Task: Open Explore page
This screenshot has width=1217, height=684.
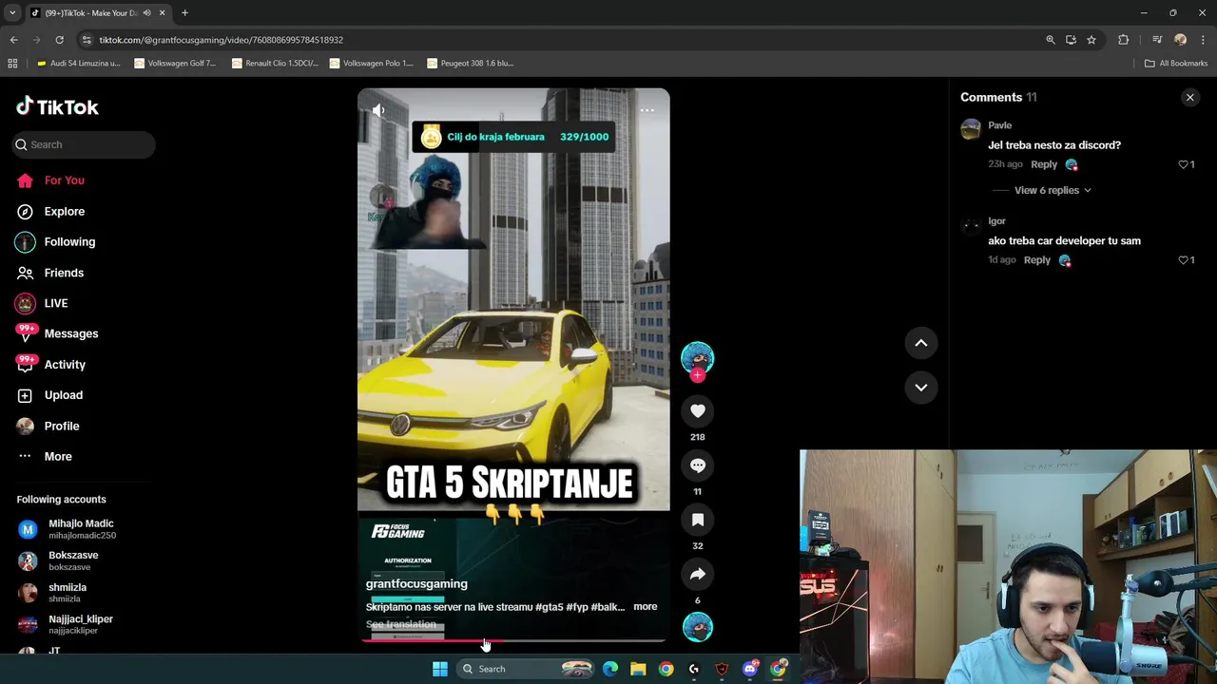Action: point(64,211)
